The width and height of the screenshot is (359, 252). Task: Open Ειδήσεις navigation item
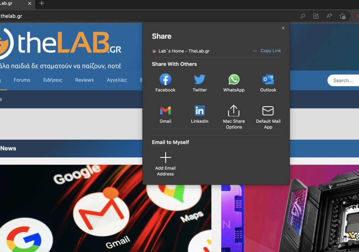52,80
